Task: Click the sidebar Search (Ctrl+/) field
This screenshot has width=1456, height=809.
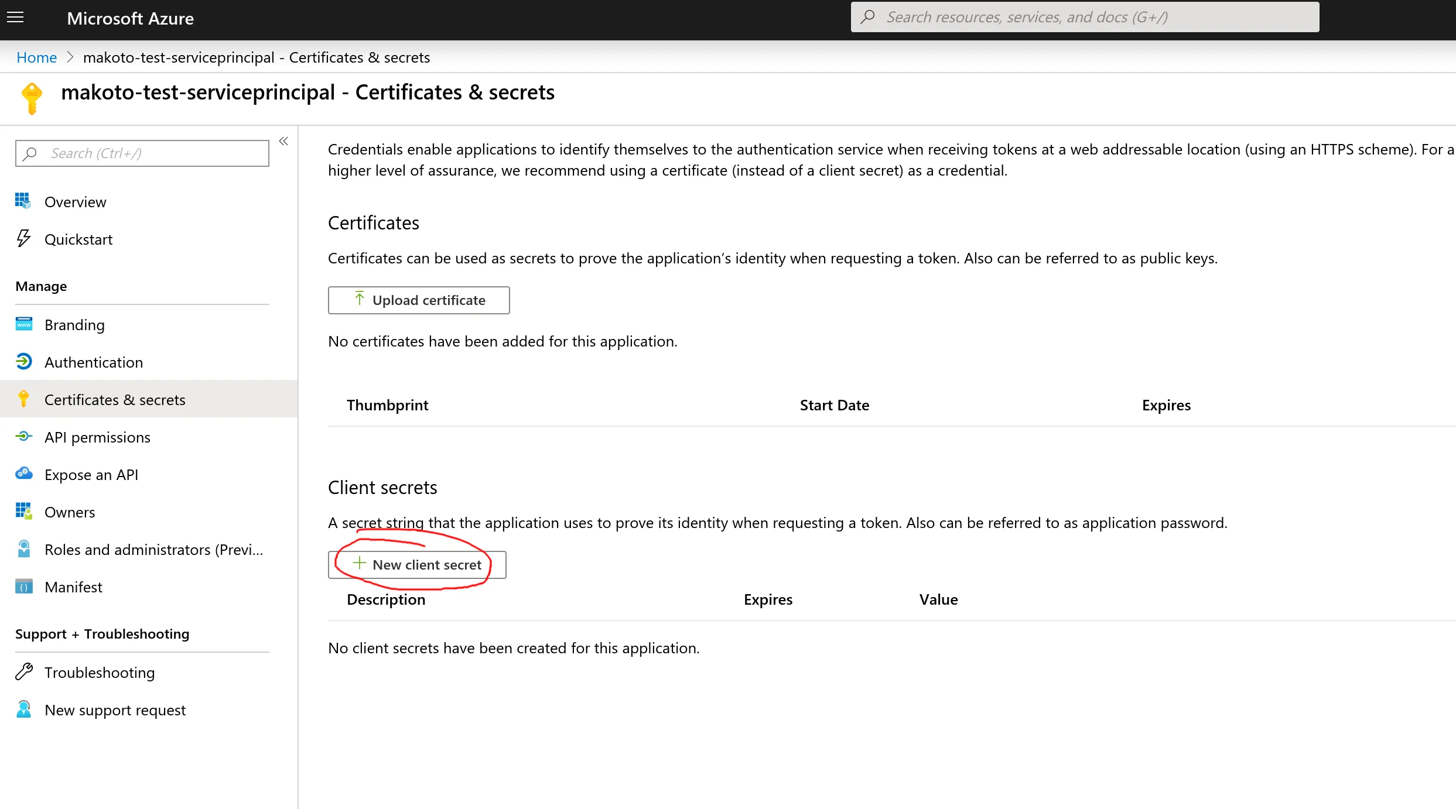Action: [x=142, y=153]
